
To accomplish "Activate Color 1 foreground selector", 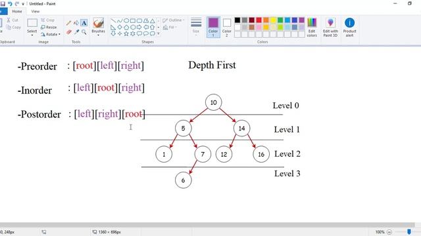I will 213,27.
